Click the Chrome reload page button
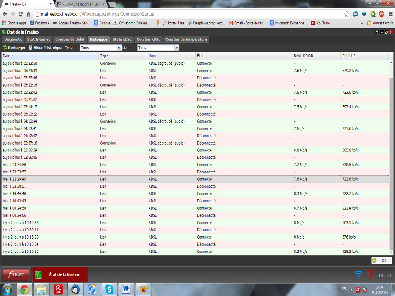395x296 pixels. pyautogui.click(x=20, y=14)
